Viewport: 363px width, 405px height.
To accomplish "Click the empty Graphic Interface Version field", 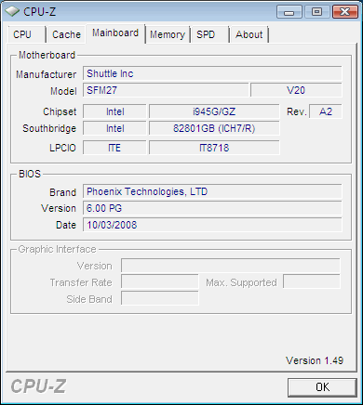I will click(231, 266).
